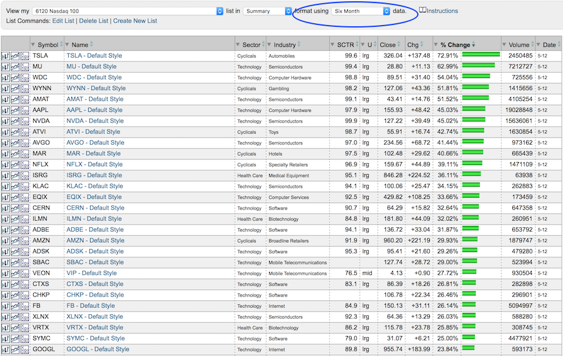The image size is (563, 356).
Task: Open the TSLA - Default Style link
Action: pyautogui.click(x=94, y=56)
